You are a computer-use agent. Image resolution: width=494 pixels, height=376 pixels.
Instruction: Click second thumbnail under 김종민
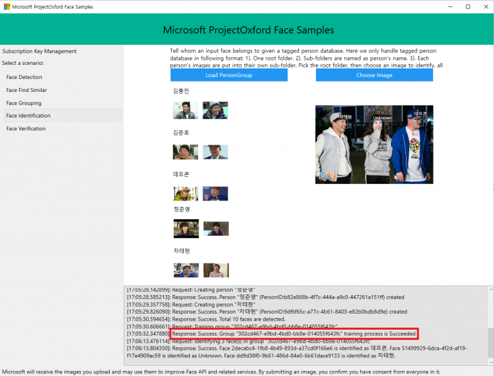point(215,111)
